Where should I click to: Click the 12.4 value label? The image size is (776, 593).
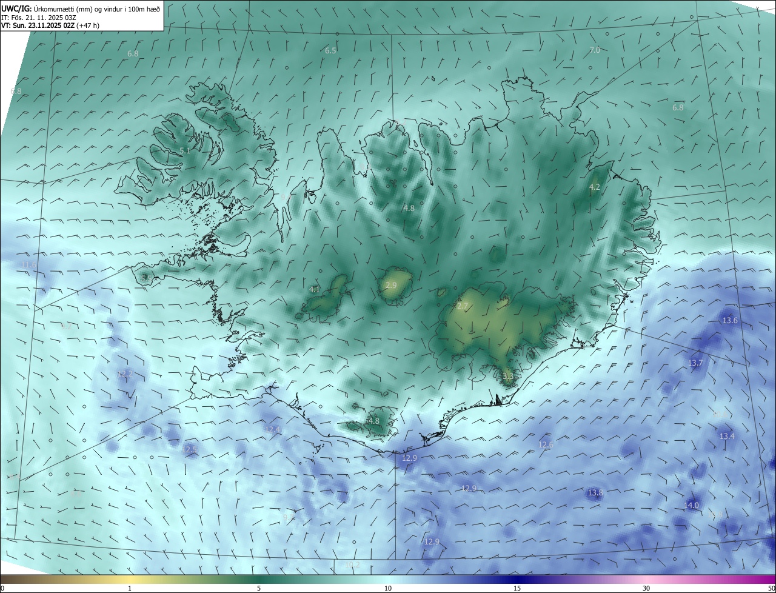coord(273,429)
